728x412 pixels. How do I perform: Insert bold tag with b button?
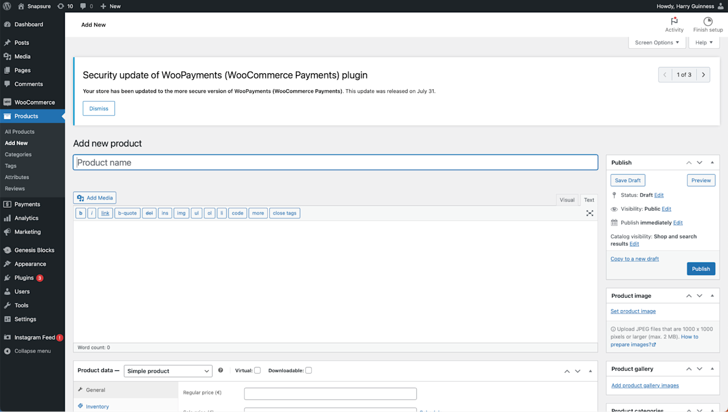(x=81, y=213)
